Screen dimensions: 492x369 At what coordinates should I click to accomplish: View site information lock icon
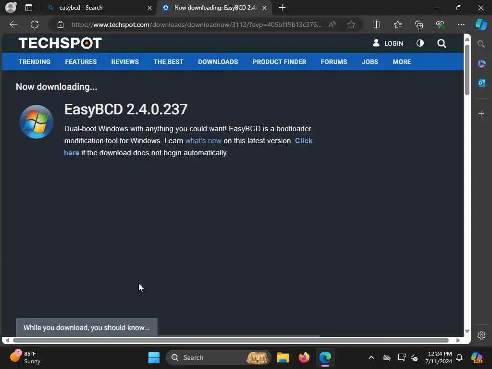coord(61,25)
